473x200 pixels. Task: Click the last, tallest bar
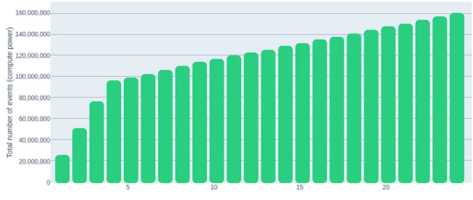[457, 97]
